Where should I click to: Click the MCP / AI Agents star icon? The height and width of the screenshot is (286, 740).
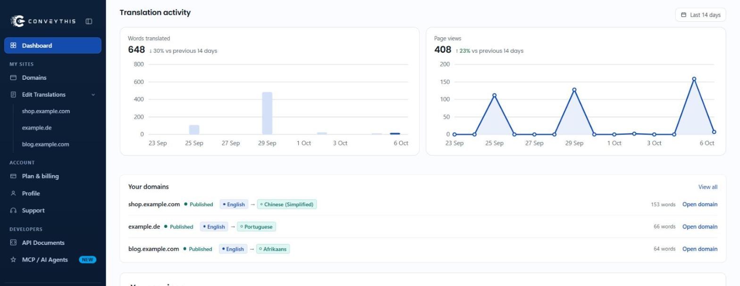pyautogui.click(x=13, y=260)
